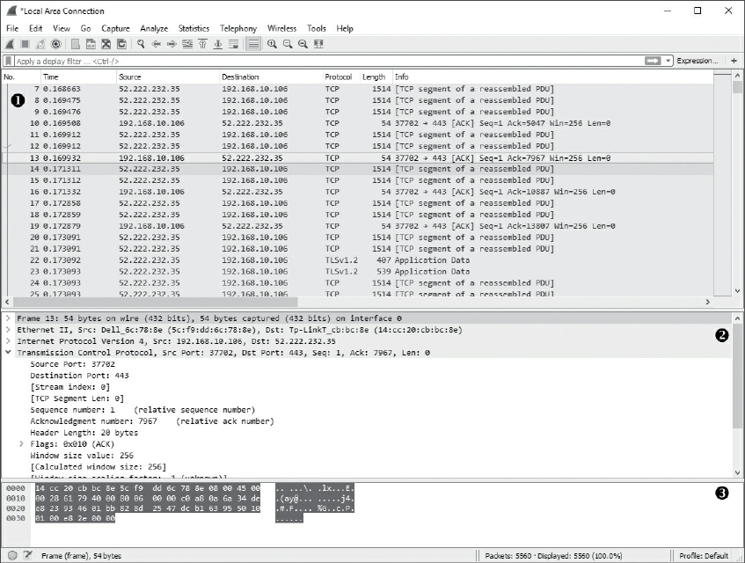Image resolution: width=745 pixels, height=563 pixels.
Task: Open the display filter history dropdown
Action: [668, 61]
